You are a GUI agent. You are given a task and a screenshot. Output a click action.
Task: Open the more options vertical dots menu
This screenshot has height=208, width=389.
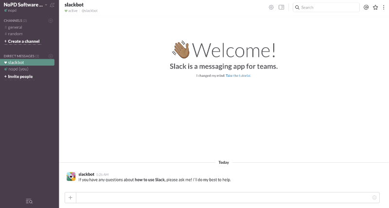tap(384, 7)
